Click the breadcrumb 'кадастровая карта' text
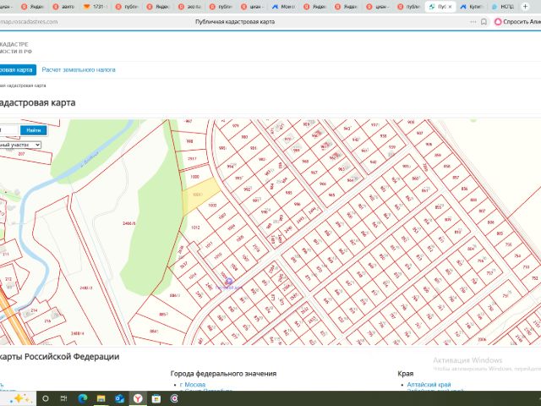The image size is (541, 406). point(23,85)
